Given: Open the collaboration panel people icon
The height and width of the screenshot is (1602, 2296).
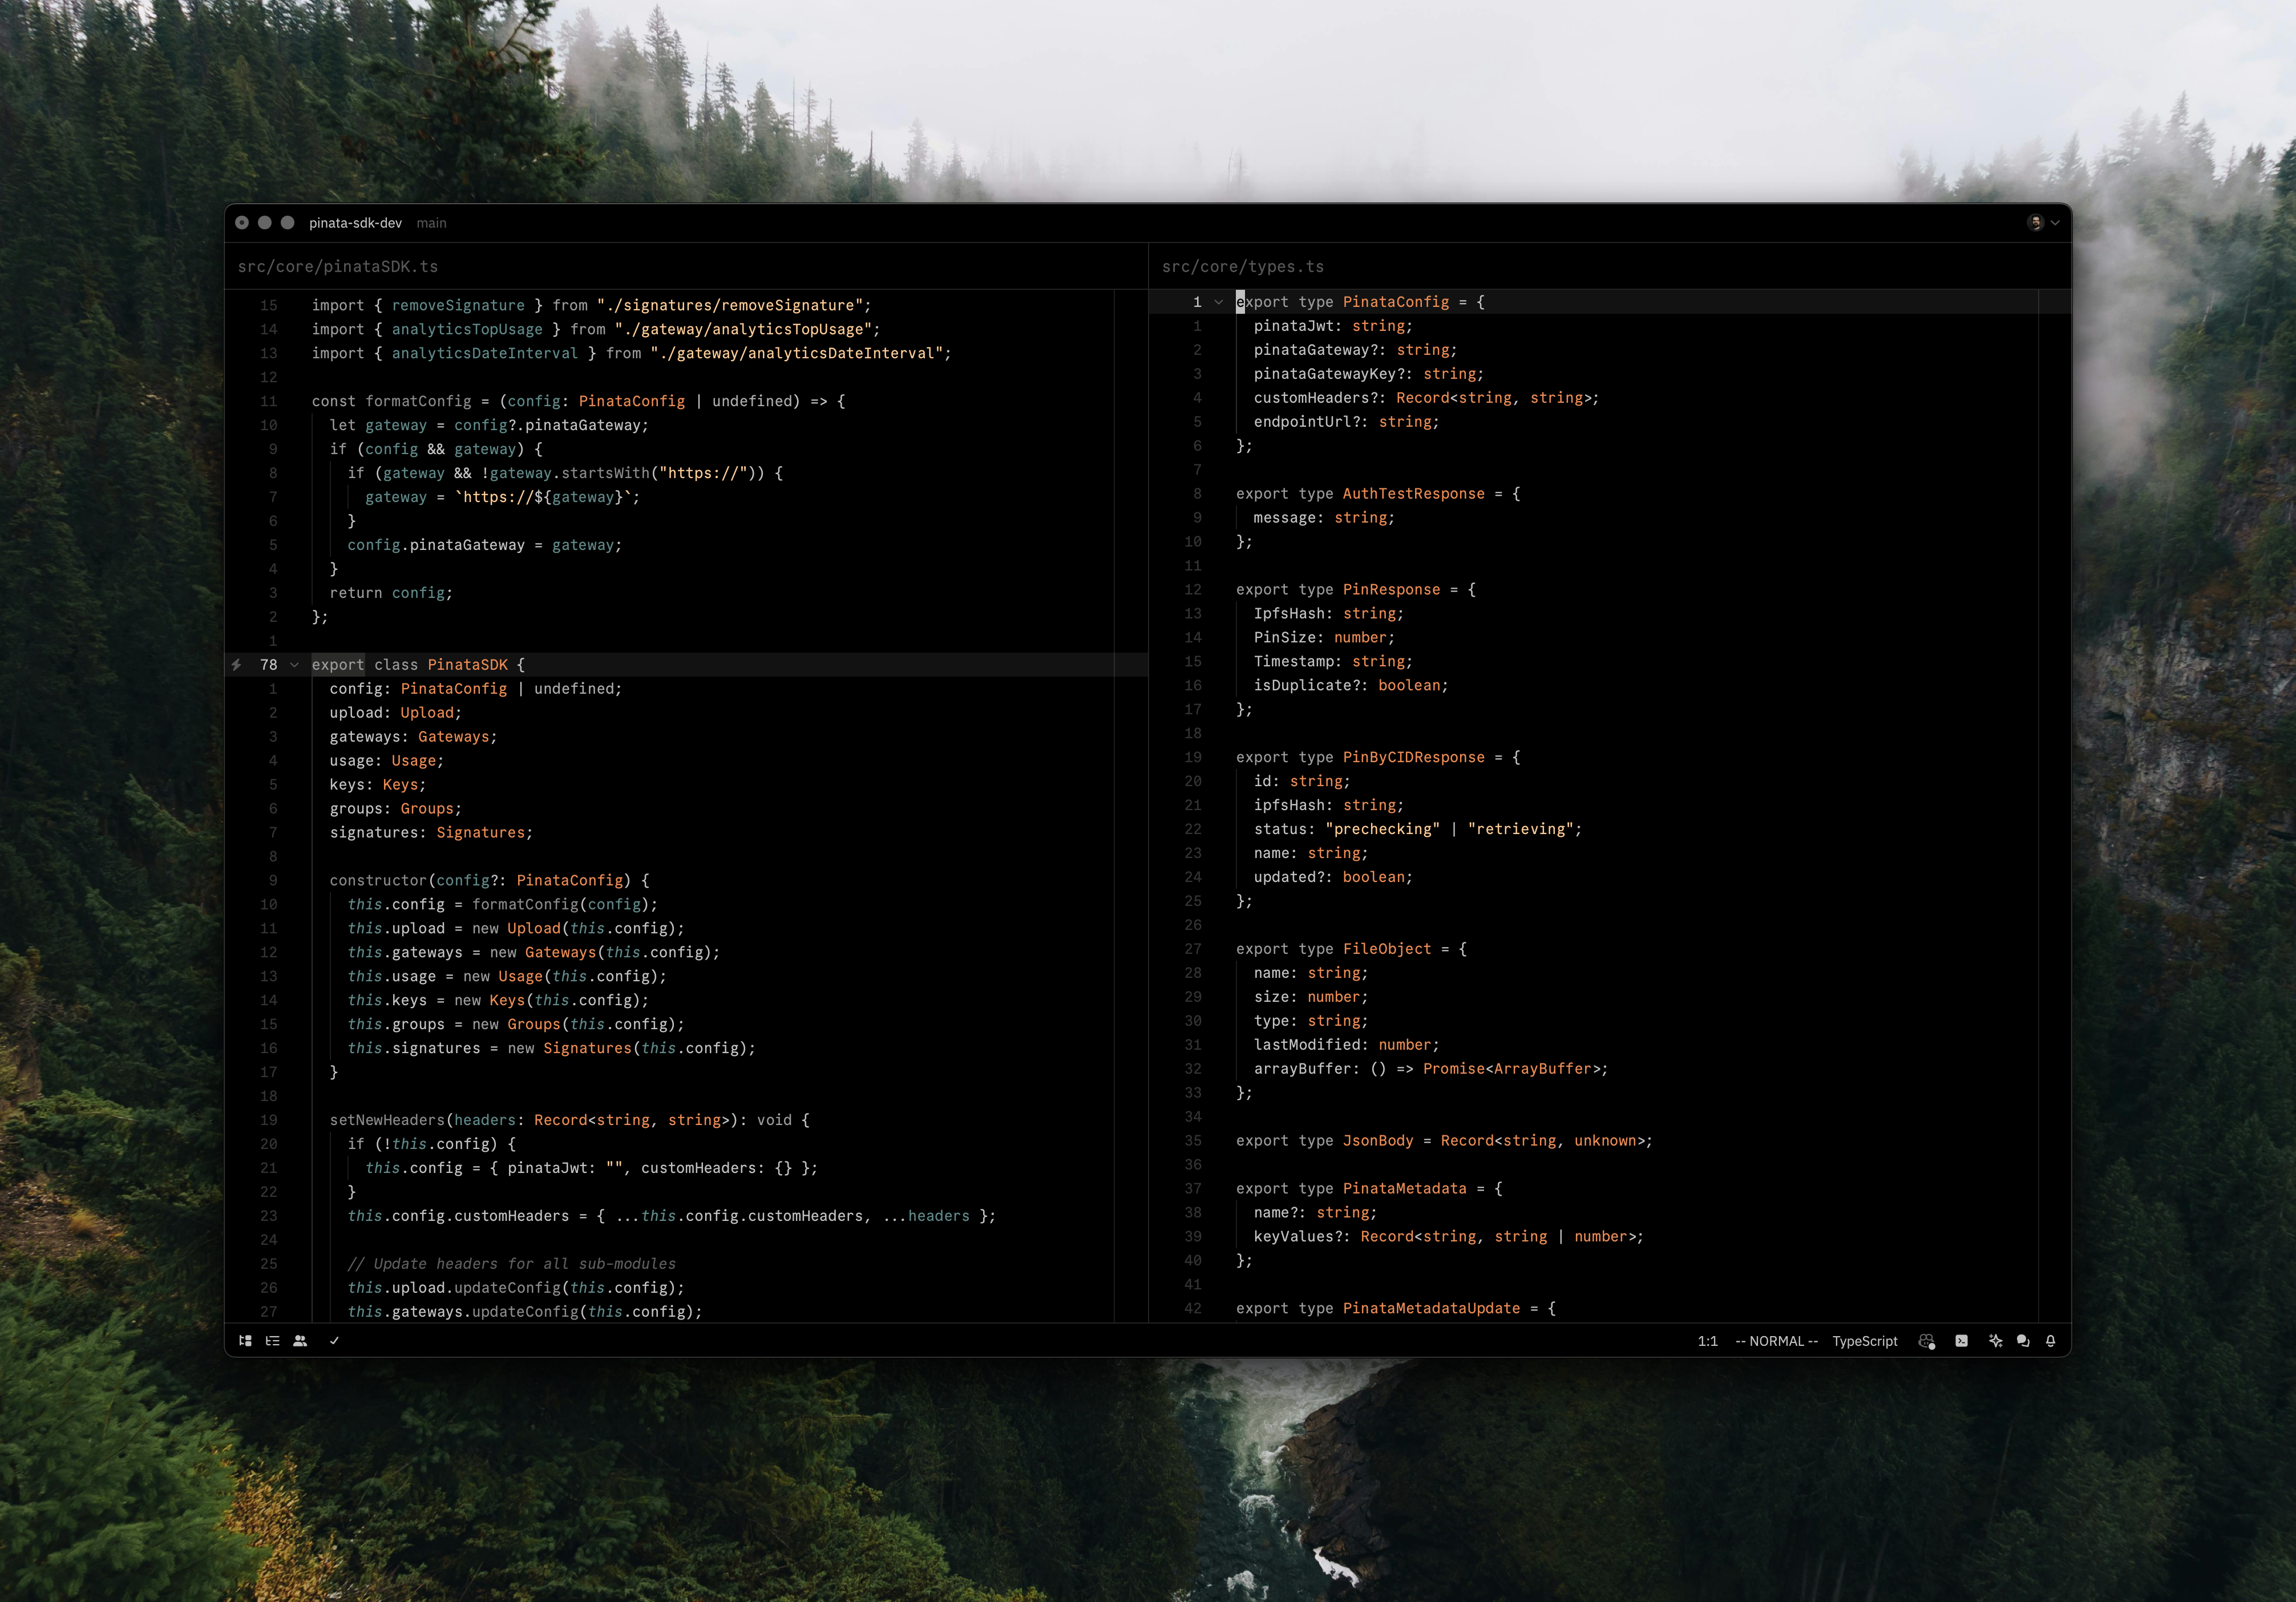Looking at the screenshot, I should 300,1341.
